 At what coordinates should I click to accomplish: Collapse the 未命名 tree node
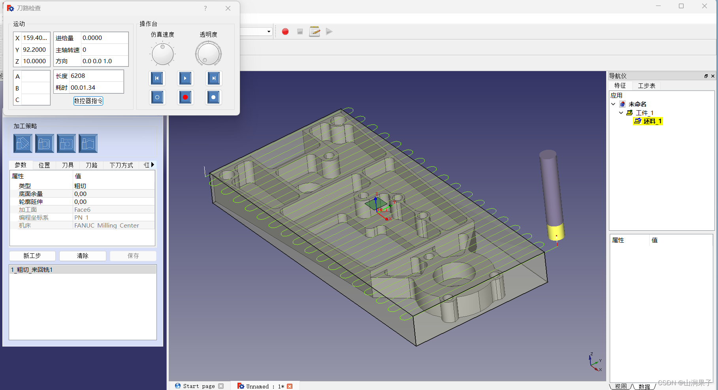[613, 104]
